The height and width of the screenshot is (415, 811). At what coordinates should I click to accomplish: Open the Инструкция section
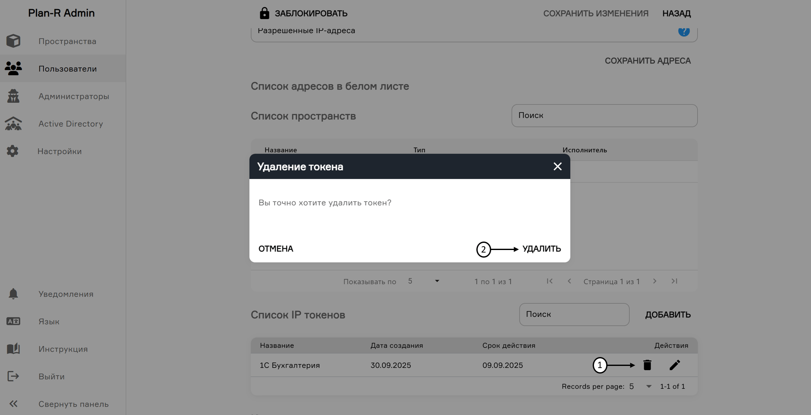(x=13, y=349)
